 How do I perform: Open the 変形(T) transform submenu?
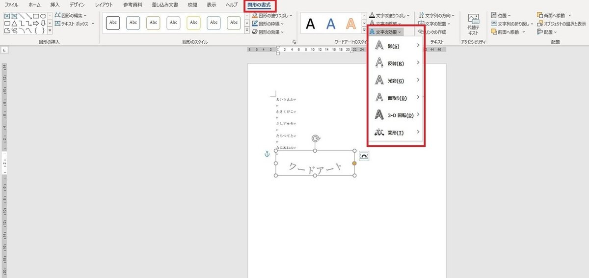click(397, 132)
